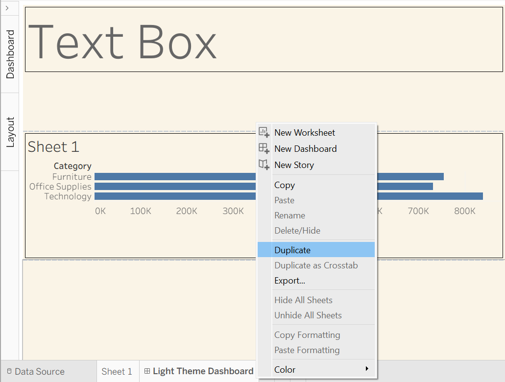The height and width of the screenshot is (382, 505).
Task: Expand the collapsed side pane chevron
Action: pyautogui.click(x=7, y=8)
